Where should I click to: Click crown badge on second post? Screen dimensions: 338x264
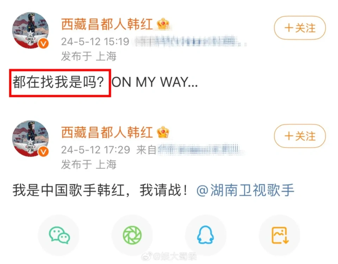tap(163, 132)
